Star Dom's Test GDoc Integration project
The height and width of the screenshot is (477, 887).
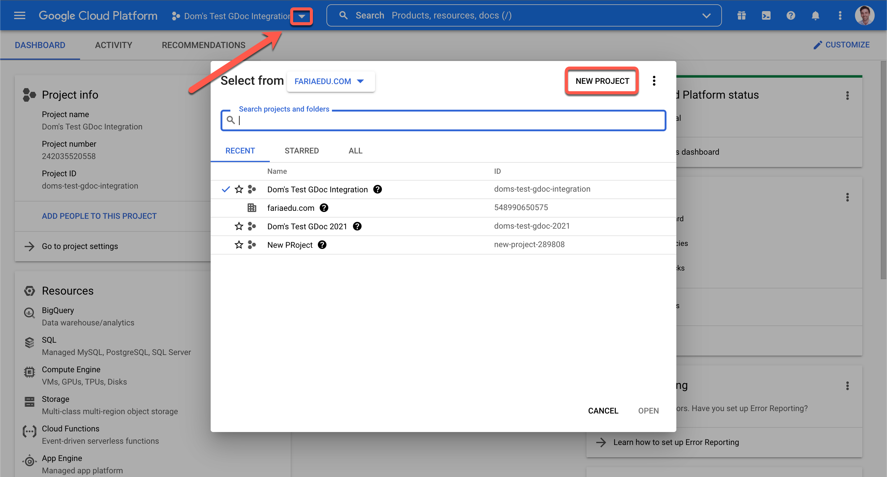point(239,190)
